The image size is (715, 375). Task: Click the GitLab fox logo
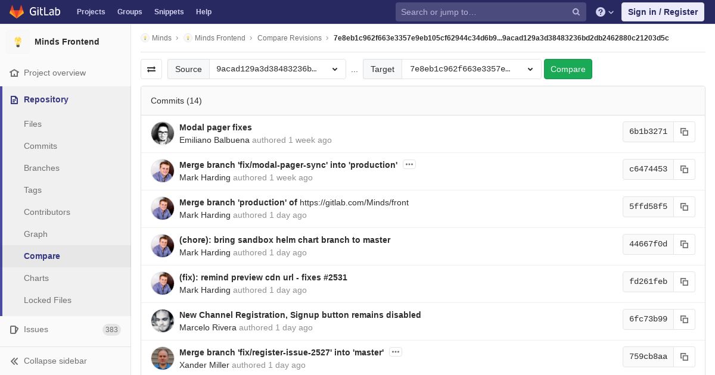(17, 12)
